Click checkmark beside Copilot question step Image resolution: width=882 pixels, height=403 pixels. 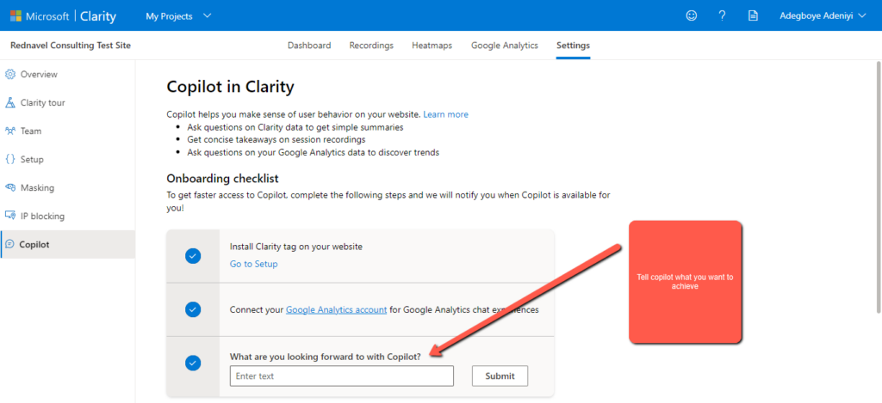click(193, 363)
